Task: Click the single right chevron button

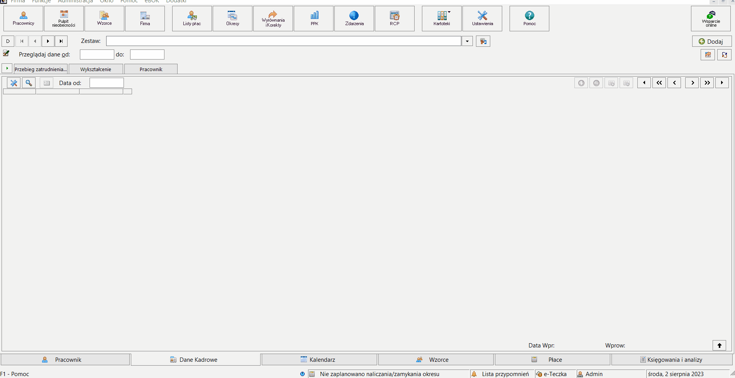Action: (x=692, y=83)
